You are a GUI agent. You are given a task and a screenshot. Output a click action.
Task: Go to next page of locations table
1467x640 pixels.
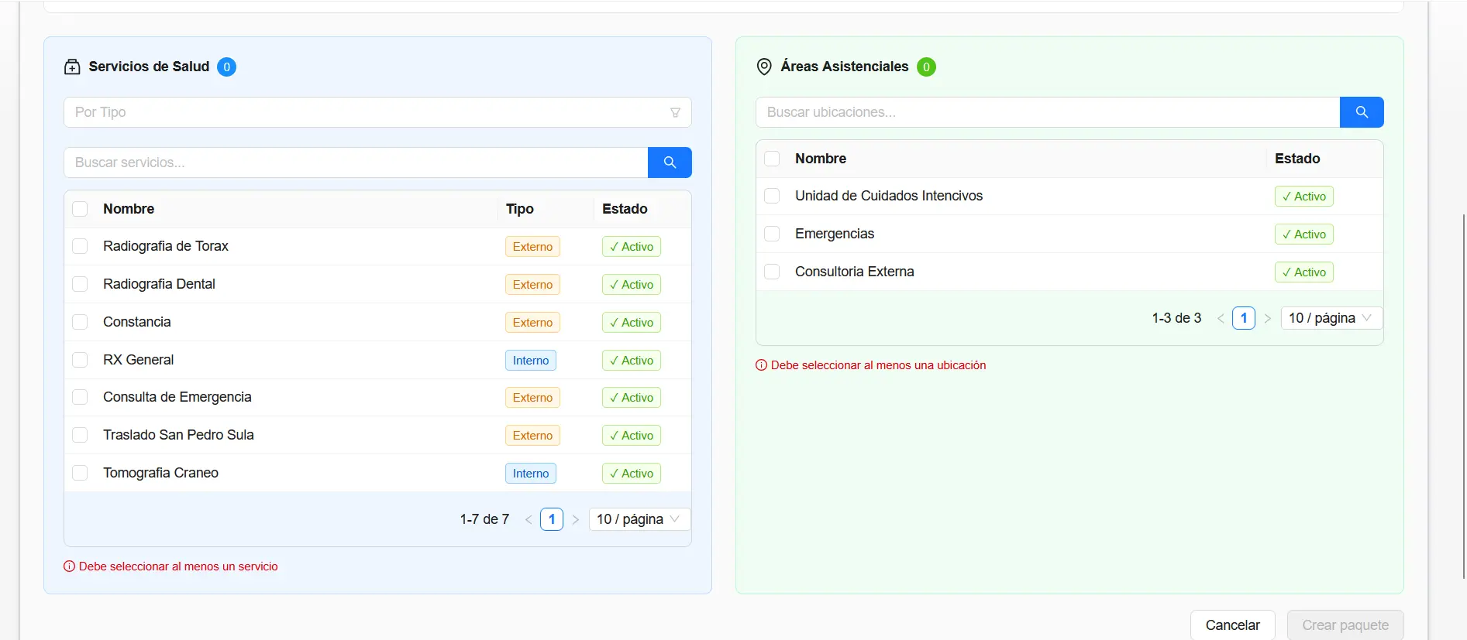point(1268,319)
